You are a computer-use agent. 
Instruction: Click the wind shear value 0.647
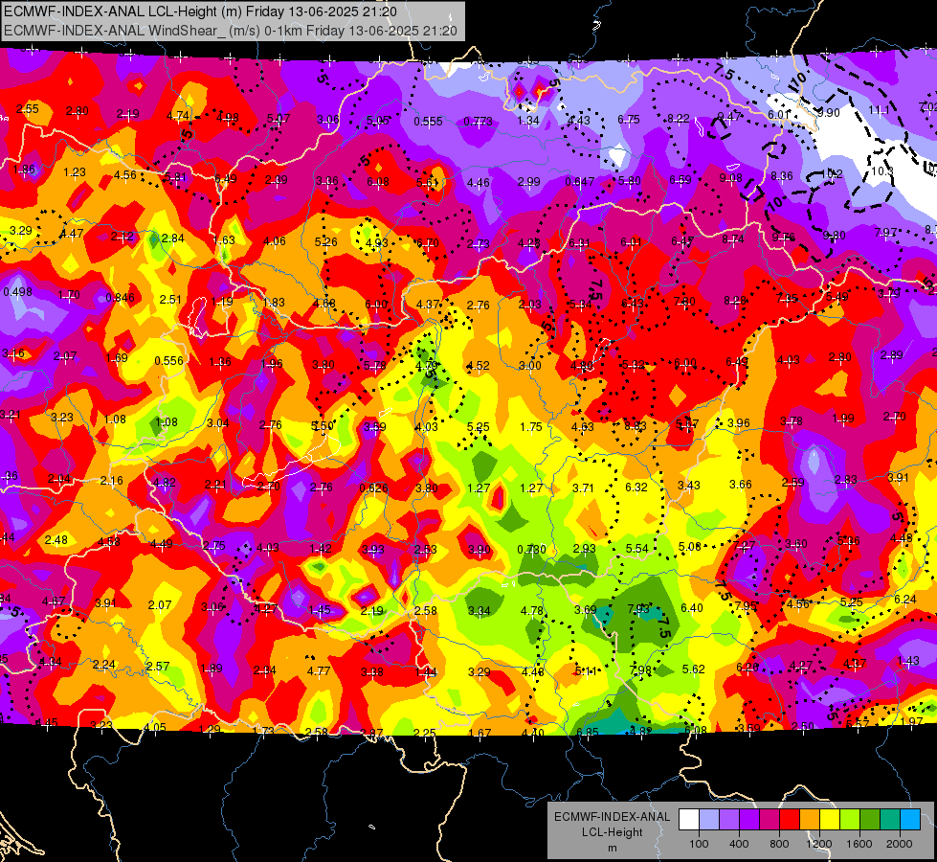[x=580, y=181]
